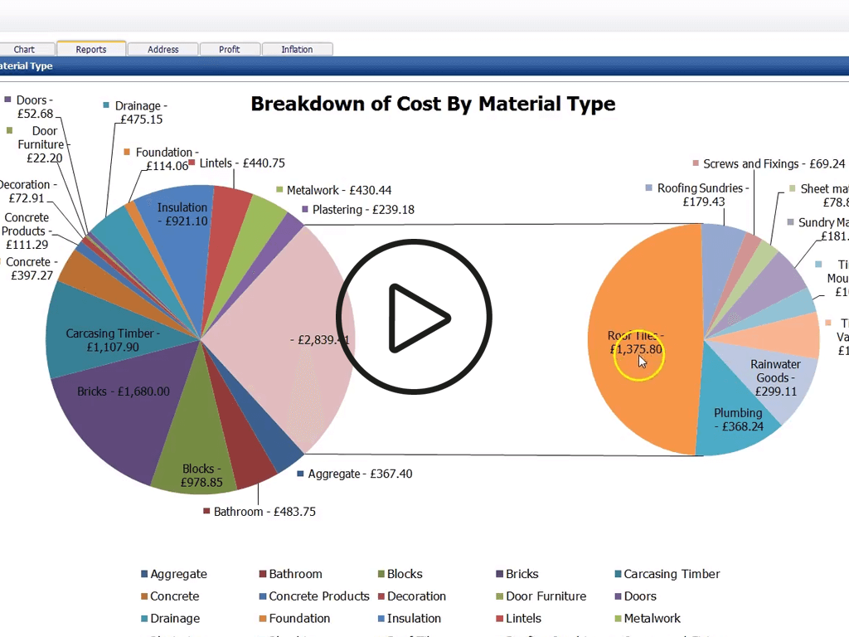
Task: Click the Metalwork data label marker
Action: click(x=279, y=190)
